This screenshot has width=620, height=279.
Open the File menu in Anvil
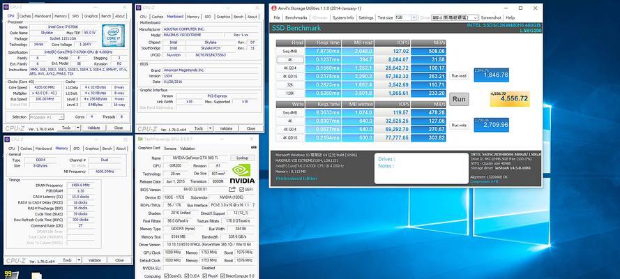pyautogui.click(x=277, y=17)
